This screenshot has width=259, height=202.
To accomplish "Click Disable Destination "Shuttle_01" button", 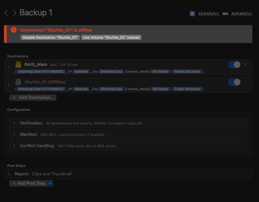I will pos(50,38).
